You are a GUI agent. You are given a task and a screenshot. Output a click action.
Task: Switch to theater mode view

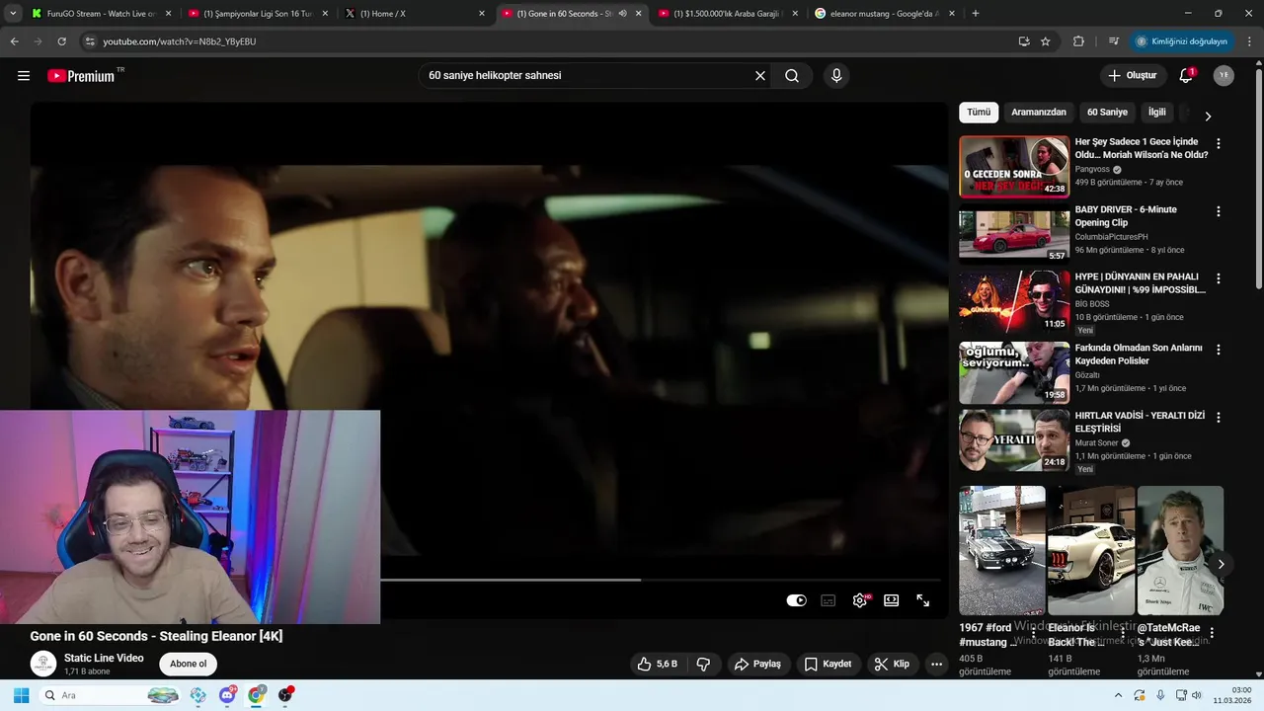click(x=892, y=600)
